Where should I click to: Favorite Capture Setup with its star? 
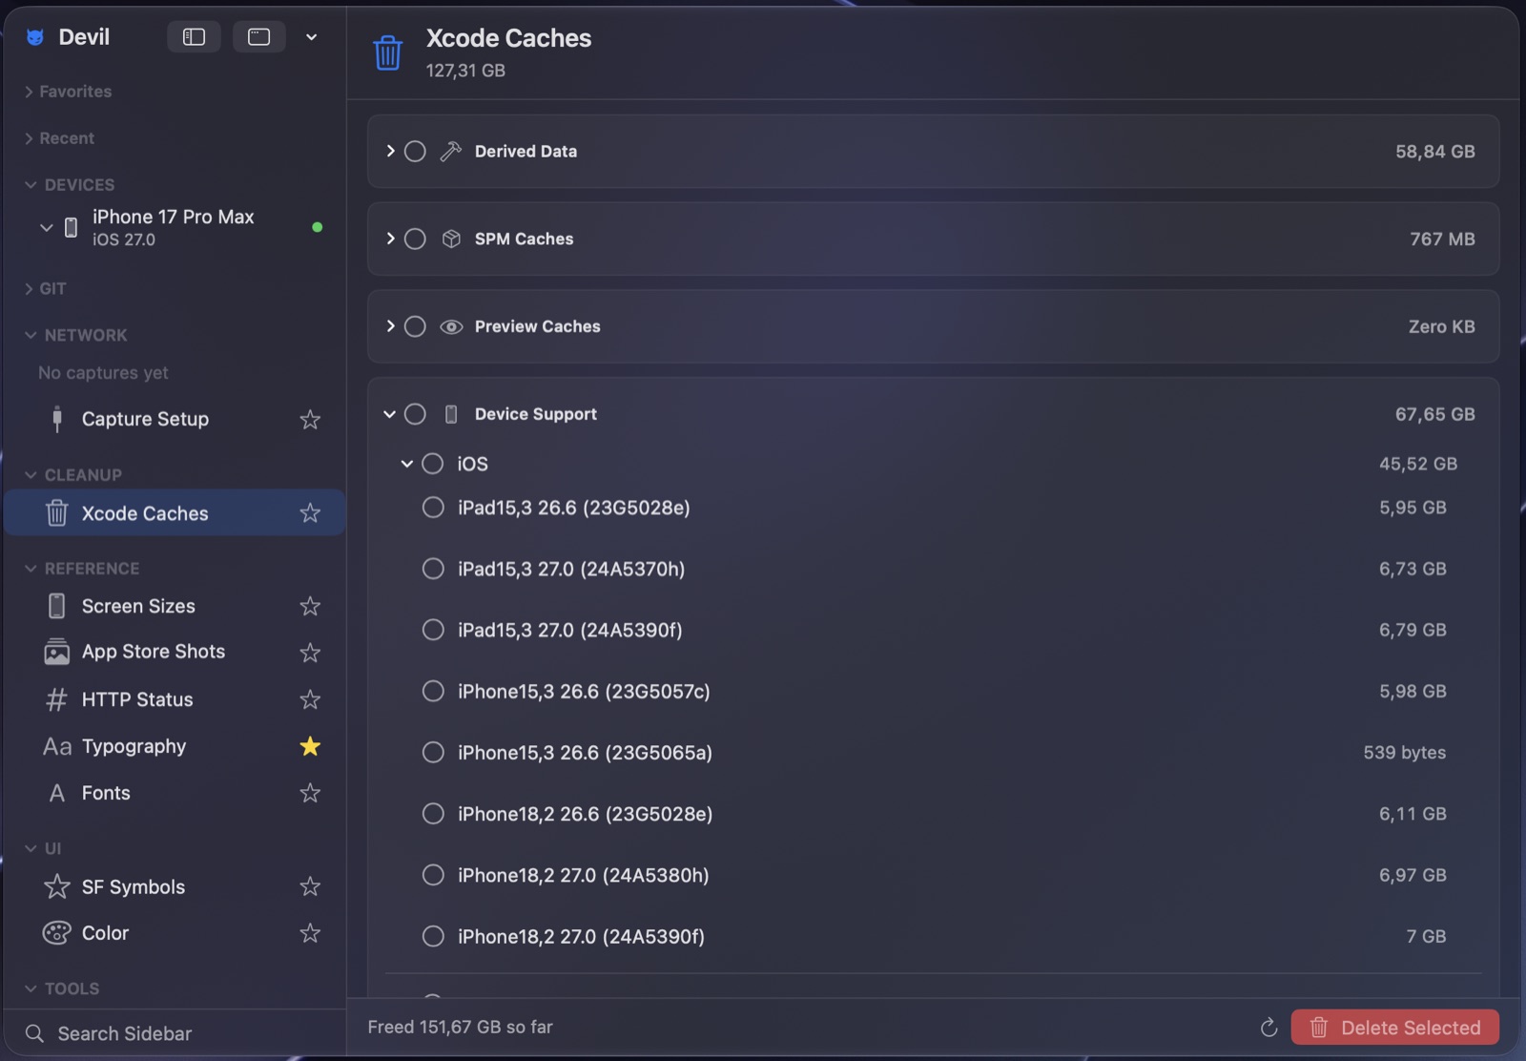click(310, 419)
